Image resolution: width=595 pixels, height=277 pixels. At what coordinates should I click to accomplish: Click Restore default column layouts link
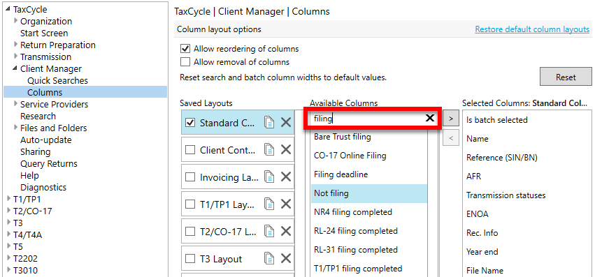[x=532, y=29]
